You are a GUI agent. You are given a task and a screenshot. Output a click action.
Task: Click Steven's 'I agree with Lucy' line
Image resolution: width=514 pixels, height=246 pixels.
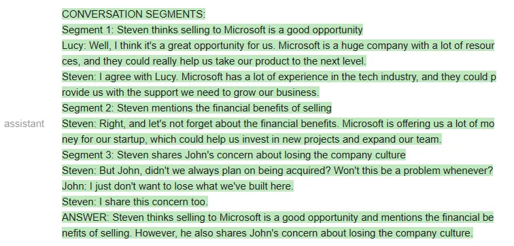click(x=279, y=77)
